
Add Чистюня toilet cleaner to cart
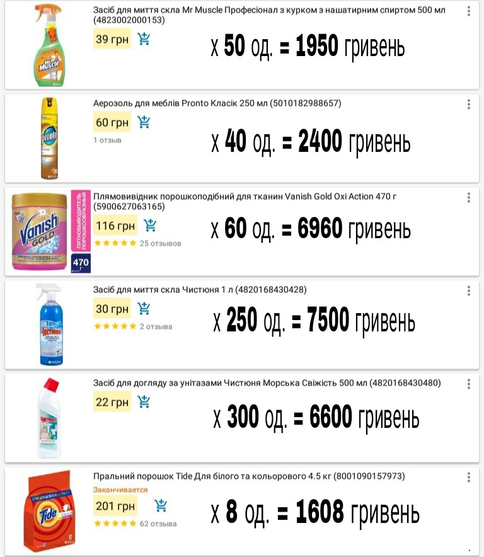pos(144,402)
